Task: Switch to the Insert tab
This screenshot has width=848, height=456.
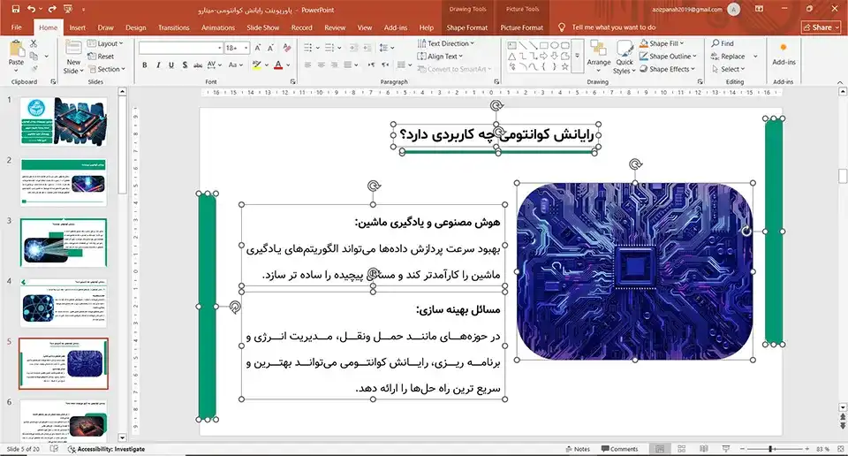Action: click(78, 27)
